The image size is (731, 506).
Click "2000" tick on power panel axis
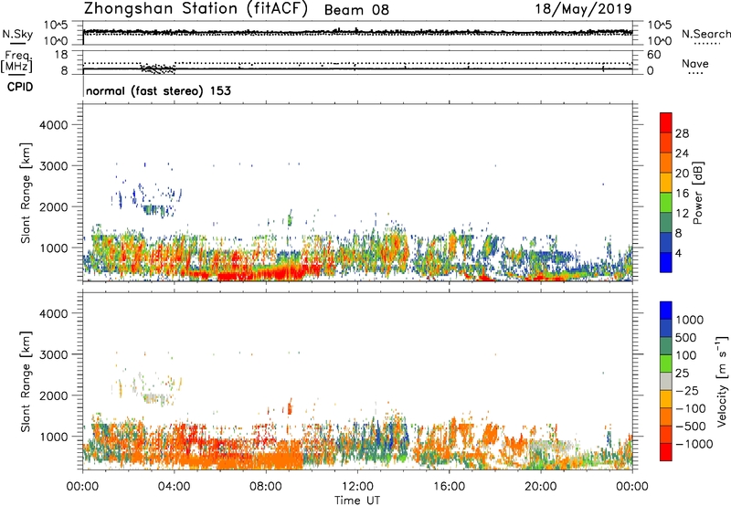coord(54,206)
